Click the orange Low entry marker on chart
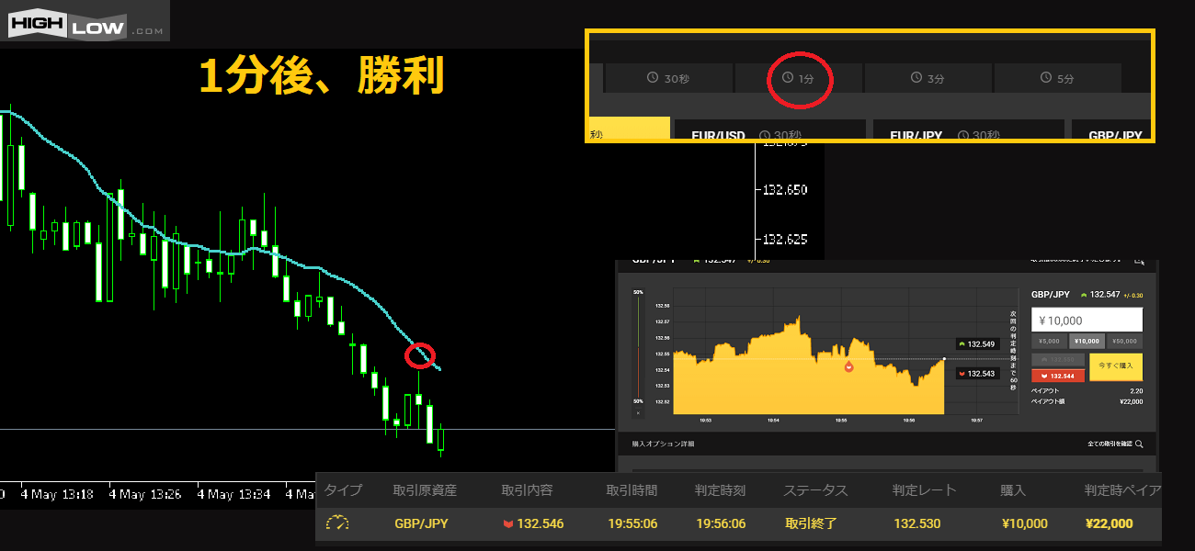This screenshot has width=1195, height=551. 848,366
